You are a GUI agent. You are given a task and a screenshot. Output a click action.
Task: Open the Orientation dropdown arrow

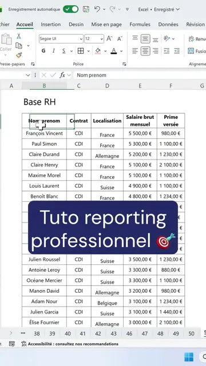coord(173,39)
